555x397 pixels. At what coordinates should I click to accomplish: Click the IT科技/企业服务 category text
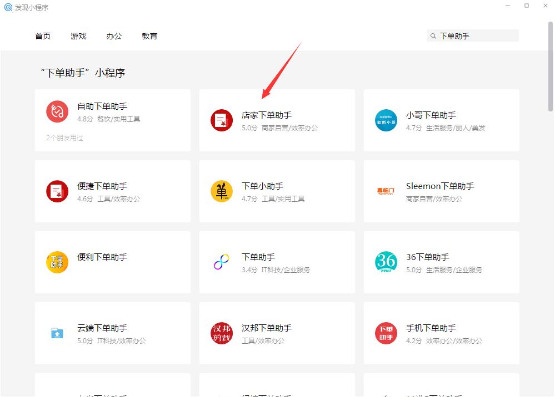(x=286, y=270)
